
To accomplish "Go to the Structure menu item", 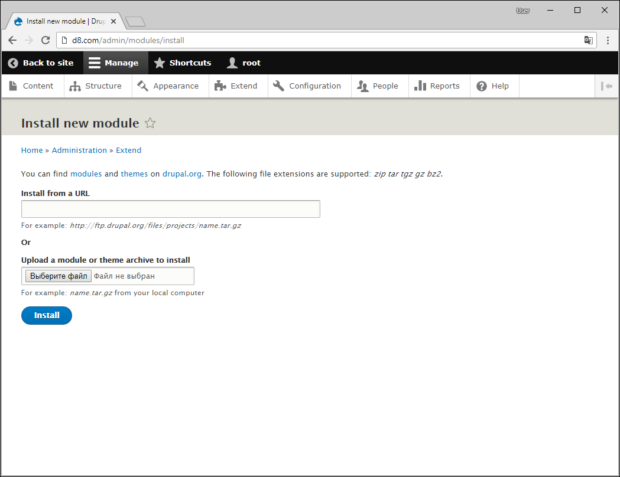I will tap(96, 86).
